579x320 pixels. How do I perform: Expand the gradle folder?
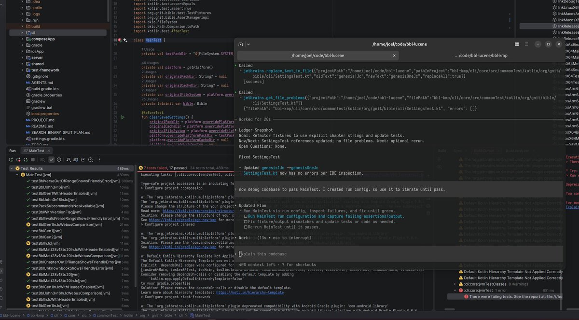(x=22, y=45)
